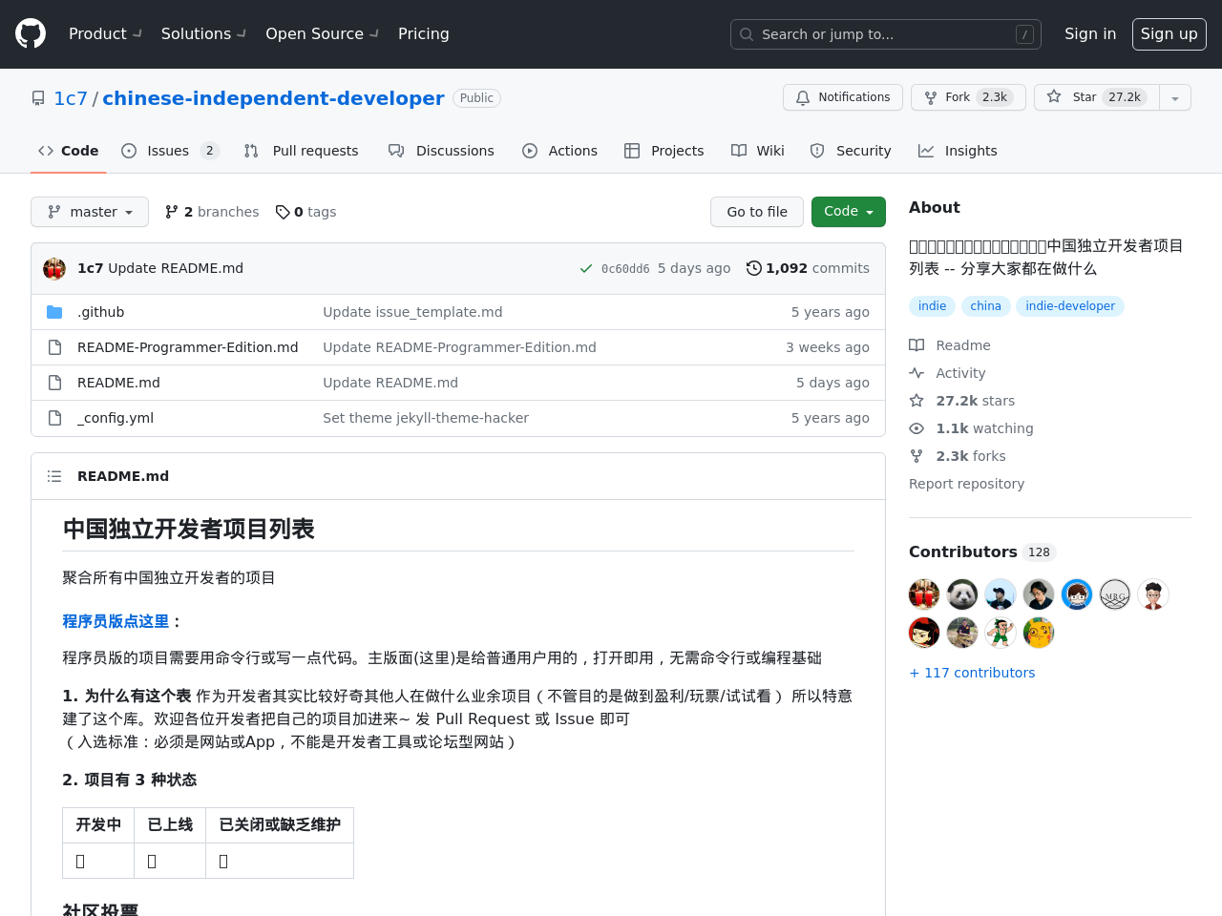Open the Issues tab
The image size is (1222, 916).
tap(167, 151)
